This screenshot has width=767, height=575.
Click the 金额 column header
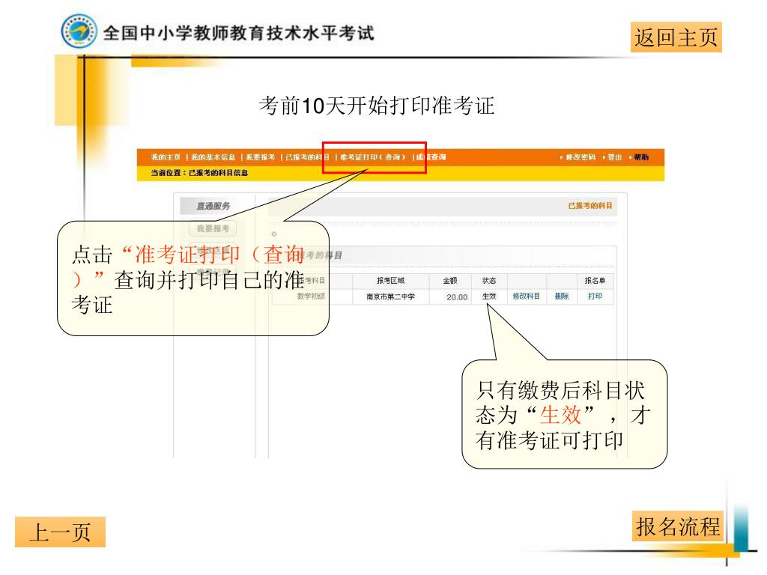click(x=450, y=281)
